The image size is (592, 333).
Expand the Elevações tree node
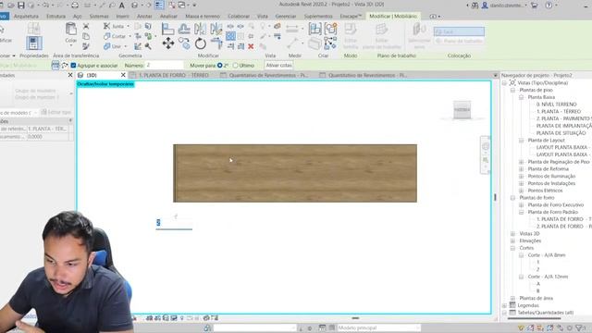pyautogui.click(x=512, y=240)
